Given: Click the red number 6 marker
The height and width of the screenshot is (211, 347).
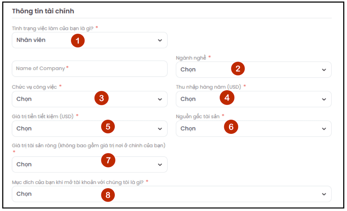Looking at the screenshot, I should 231,127.
